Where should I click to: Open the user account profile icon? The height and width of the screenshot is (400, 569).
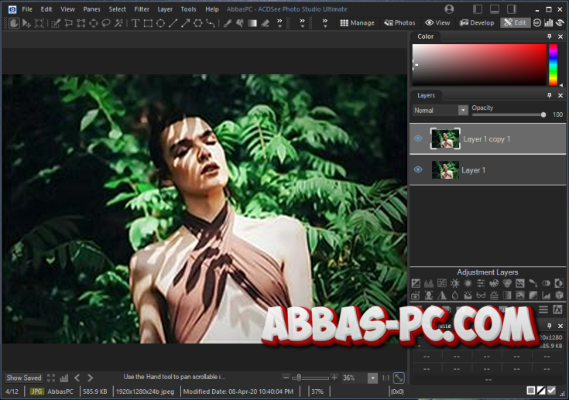(450, 9)
